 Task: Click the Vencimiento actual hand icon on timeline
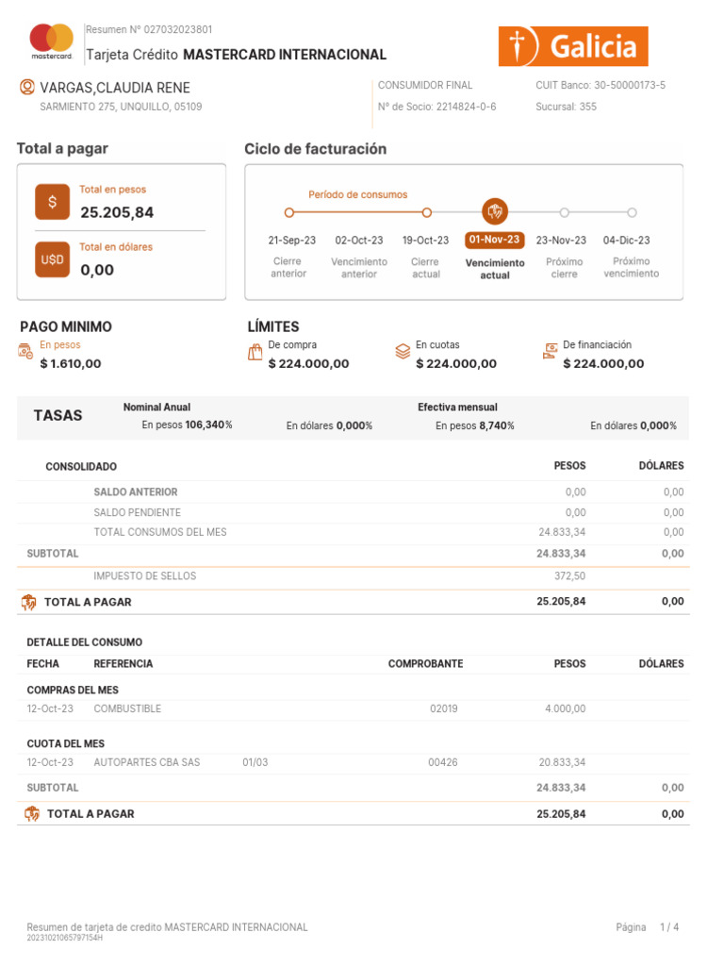click(495, 212)
